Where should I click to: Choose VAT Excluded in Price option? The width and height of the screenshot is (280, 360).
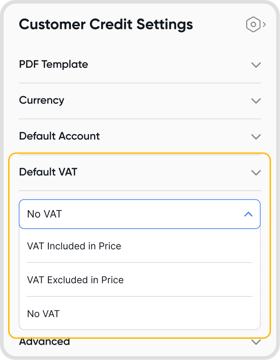click(75, 280)
